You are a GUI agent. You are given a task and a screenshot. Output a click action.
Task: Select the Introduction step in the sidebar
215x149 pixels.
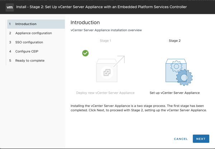click(36, 24)
